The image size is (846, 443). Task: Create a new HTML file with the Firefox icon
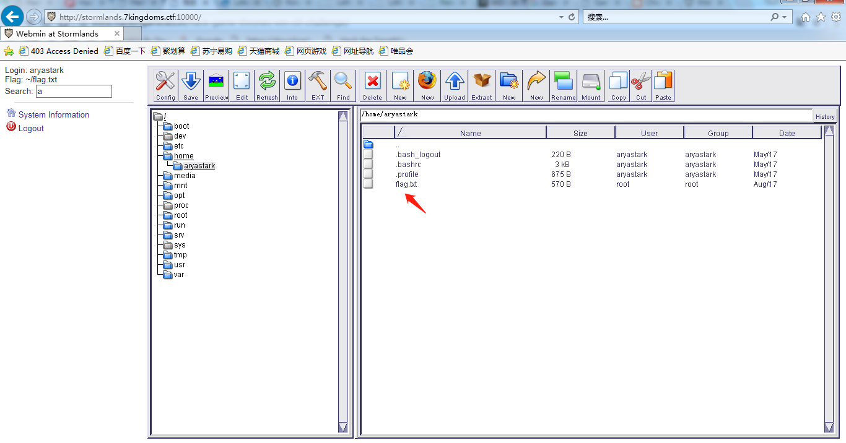click(427, 85)
